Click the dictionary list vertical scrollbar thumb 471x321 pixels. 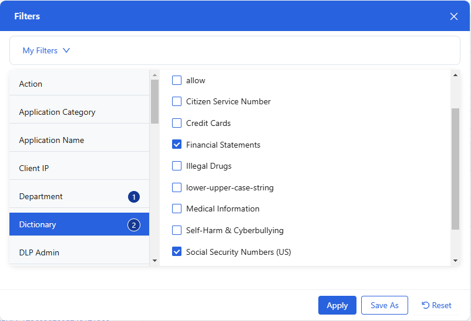455,169
